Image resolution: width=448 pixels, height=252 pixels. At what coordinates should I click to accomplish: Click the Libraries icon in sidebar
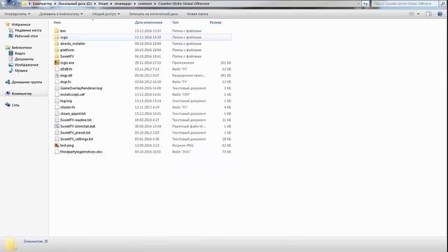click(x=8, y=48)
